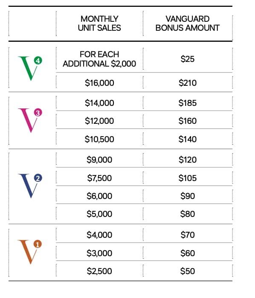
Task: Select the Vanguard Bonus Amount column header
Action: [x=188, y=23]
